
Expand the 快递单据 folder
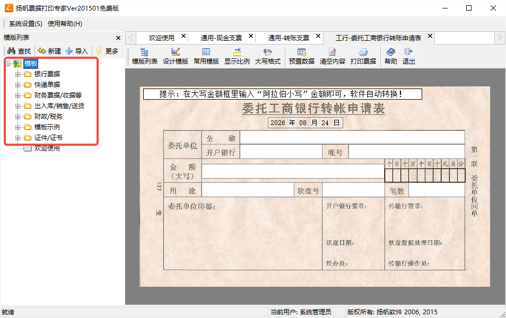[x=18, y=85]
